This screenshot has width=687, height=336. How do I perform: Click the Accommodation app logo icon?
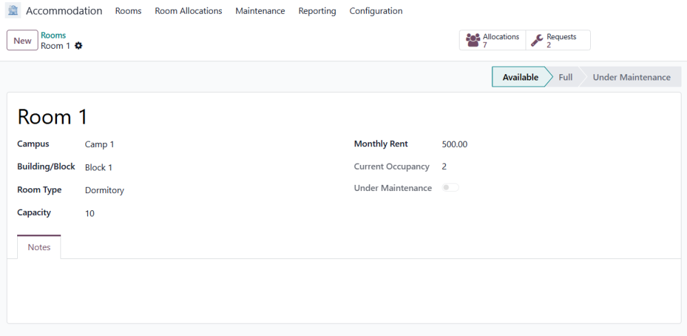tap(13, 10)
